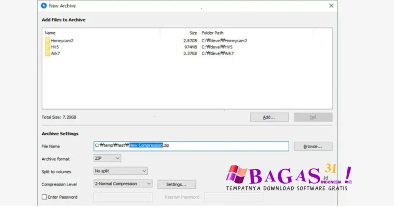This screenshot has width=394, height=207.
Task: Click the Reenter Password text field
Action: (234, 197)
